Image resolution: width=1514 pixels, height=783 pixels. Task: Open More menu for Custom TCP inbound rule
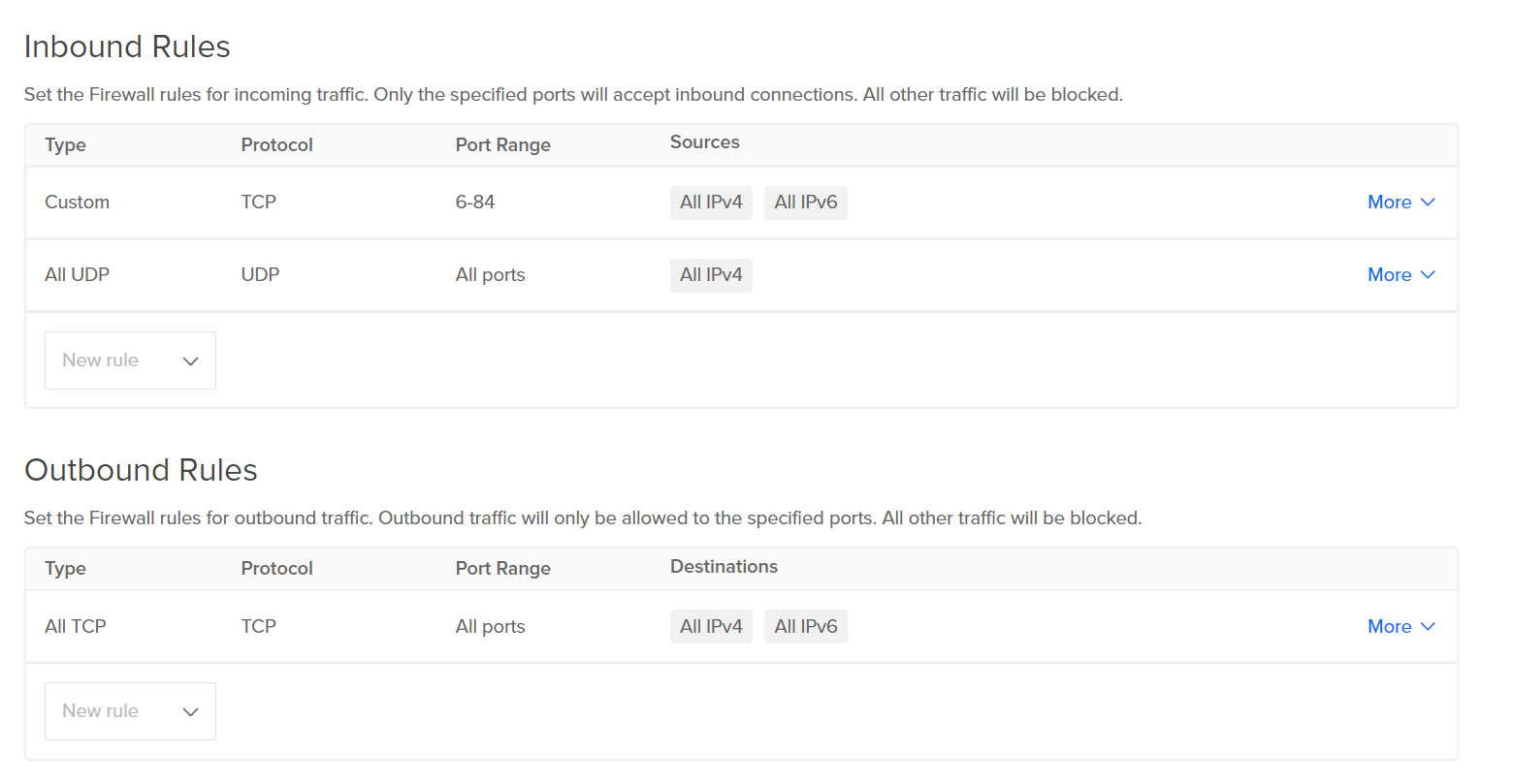coord(1389,203)
